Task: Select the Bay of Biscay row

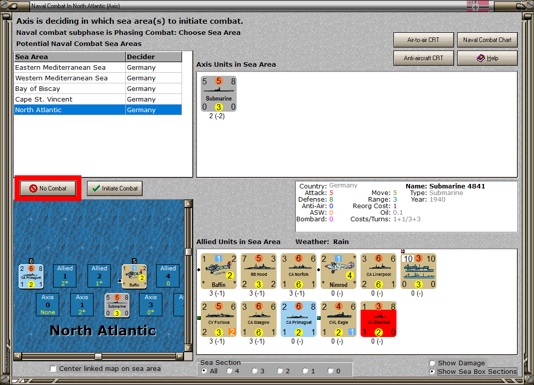Action: [x=98, y=88]
